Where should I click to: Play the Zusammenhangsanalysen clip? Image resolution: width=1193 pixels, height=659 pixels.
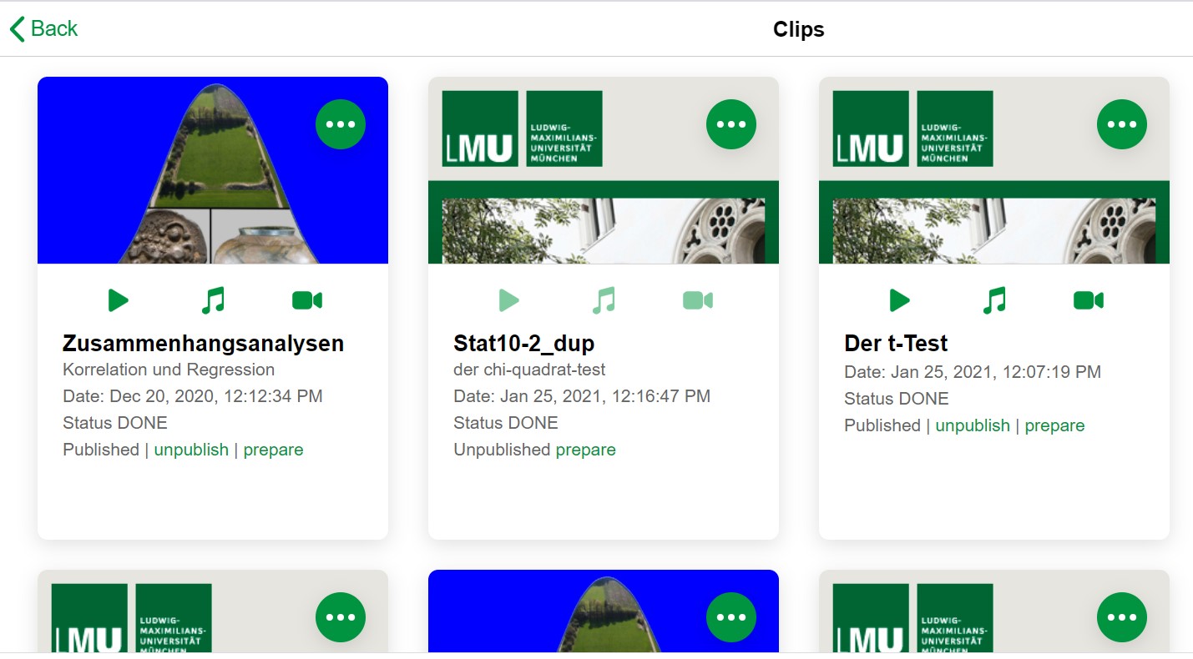click(119, 300)
